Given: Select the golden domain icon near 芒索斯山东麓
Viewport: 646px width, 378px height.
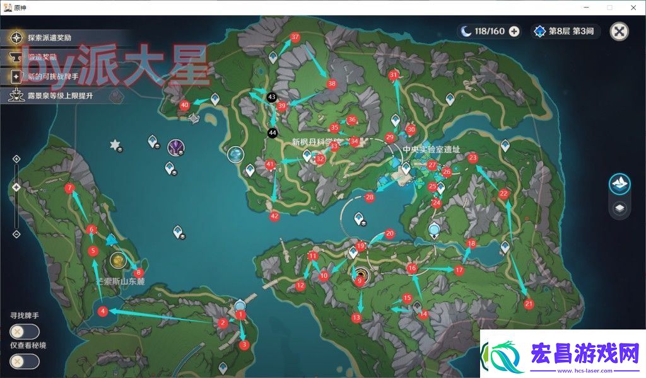Looking at the screenshot, I should coord(118,260).
